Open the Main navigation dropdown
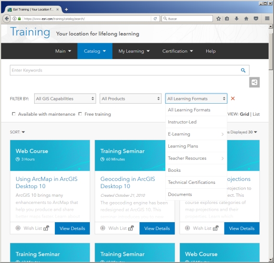 63,51
